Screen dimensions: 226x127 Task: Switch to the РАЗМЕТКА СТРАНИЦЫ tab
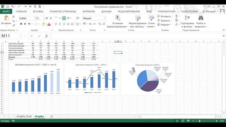click(63, 11)
